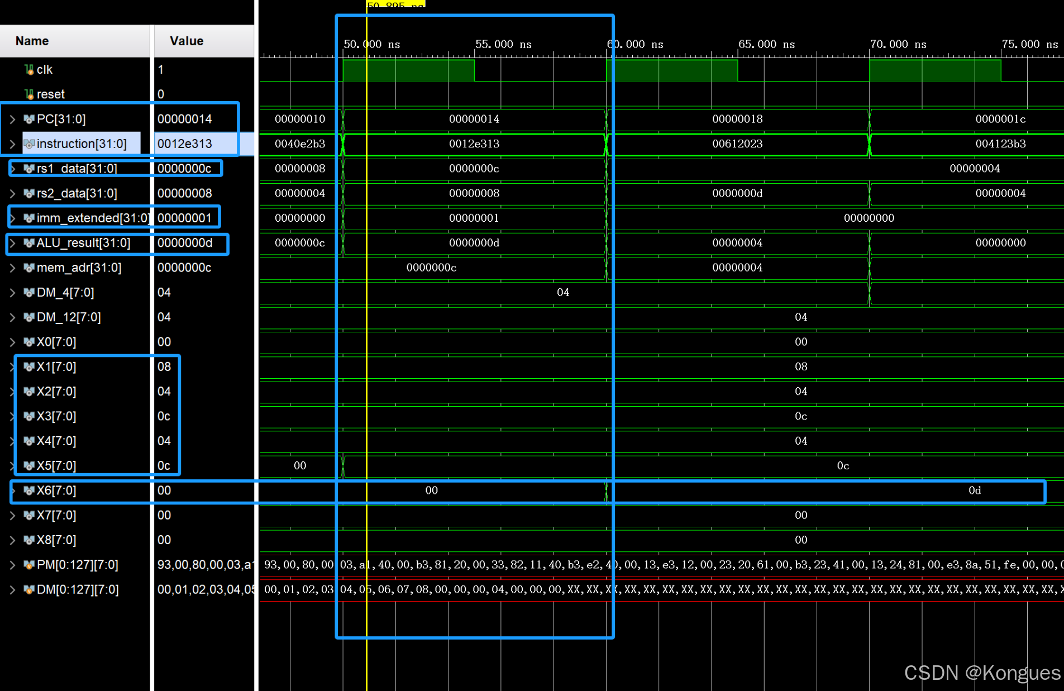The height and width of the screenshot is (691, 1064).
Task: Click the X4[7:0] bus icon
Action: click(29, 441)
